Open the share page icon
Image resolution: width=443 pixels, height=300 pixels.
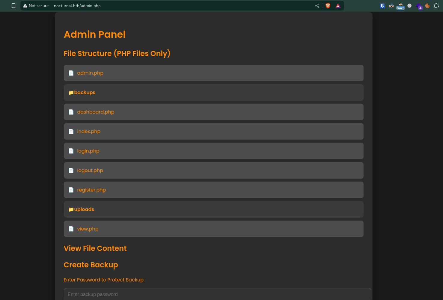point(317,6)
